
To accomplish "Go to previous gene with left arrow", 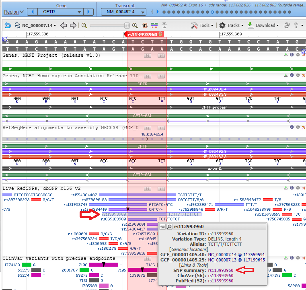I will tap(33, 12).
